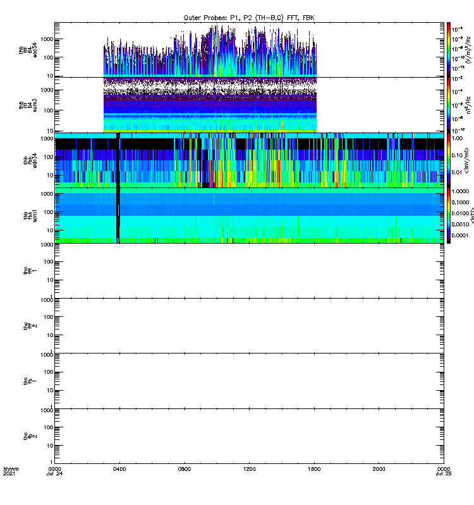Viewport: 474px width, 505px height.
Task: Click the thb fbk edc34 spectrogram panel
Action: pyautogui.click(x=249, y=160)
